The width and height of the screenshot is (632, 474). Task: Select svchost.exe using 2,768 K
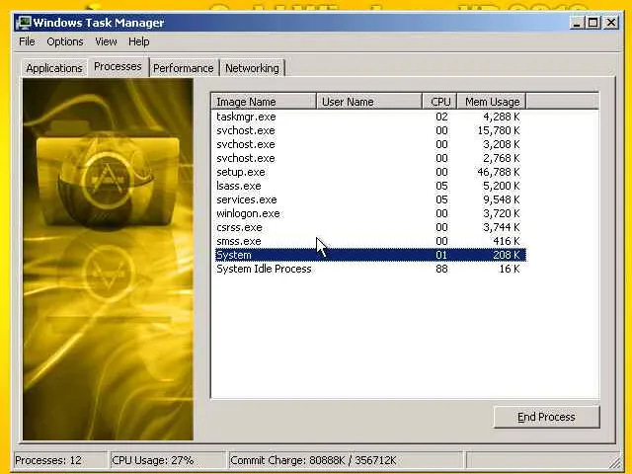(370, 158)
